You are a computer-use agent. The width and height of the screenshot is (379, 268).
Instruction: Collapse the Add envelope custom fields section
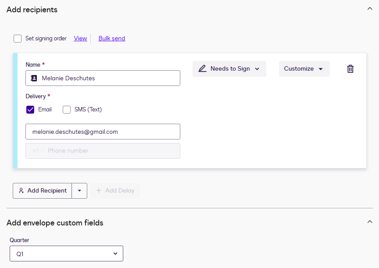[x=369, y=222]
